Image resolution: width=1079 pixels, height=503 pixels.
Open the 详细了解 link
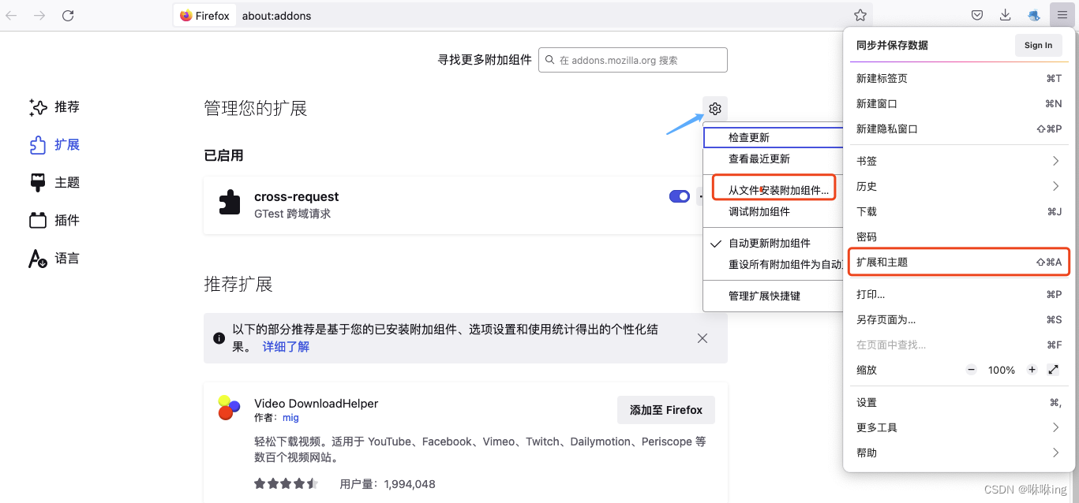(286, 346)
